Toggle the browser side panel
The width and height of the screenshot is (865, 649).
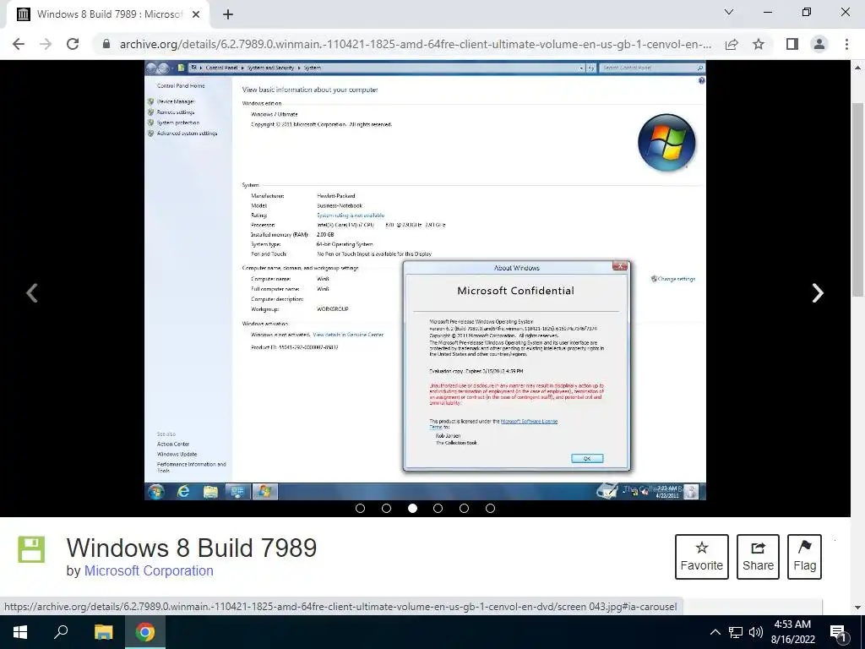[x=792, y=44]
